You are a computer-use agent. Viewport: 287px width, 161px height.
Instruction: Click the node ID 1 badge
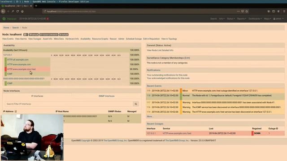tap(26, 35)
